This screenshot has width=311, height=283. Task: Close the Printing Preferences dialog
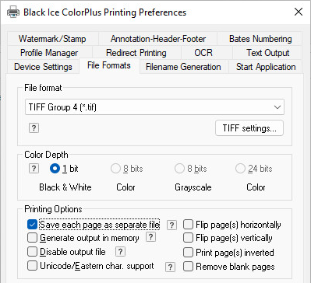coord(299,12)
